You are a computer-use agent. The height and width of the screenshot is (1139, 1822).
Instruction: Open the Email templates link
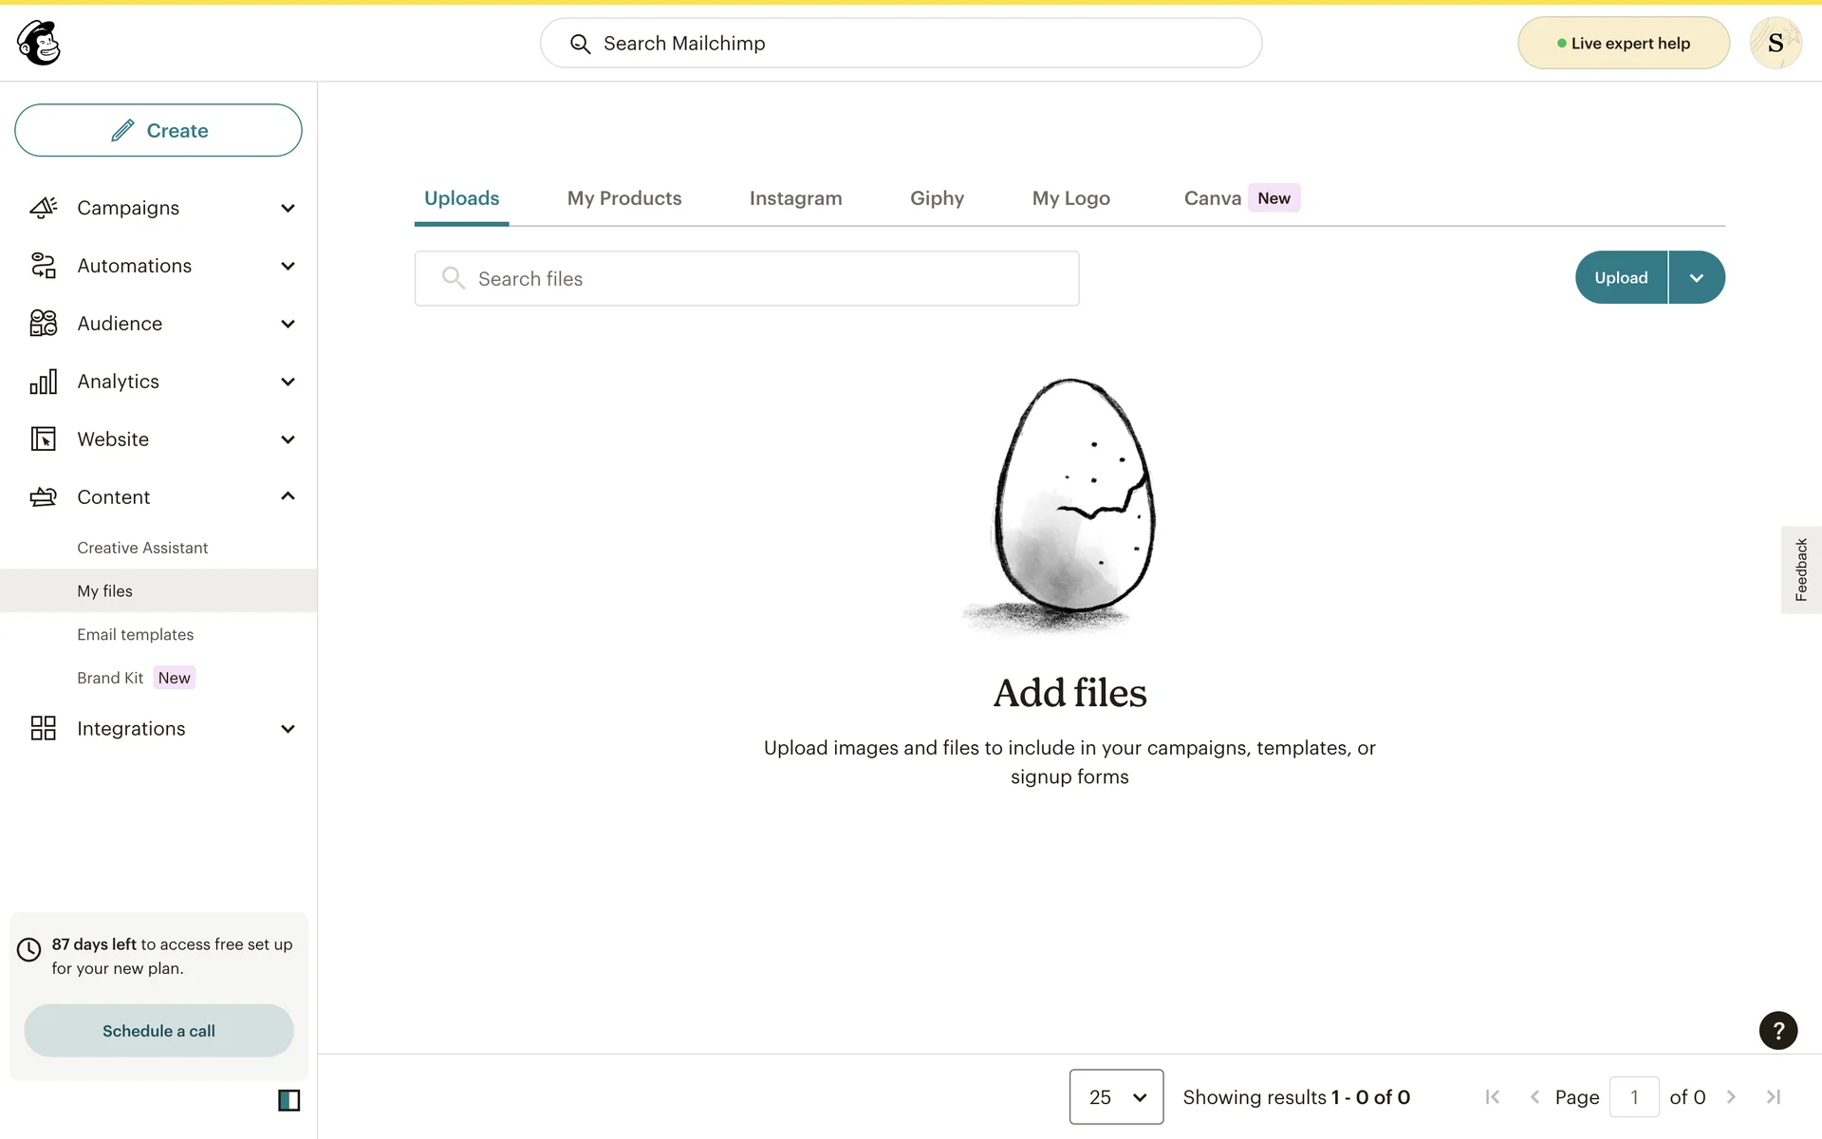tap(135, 634)
